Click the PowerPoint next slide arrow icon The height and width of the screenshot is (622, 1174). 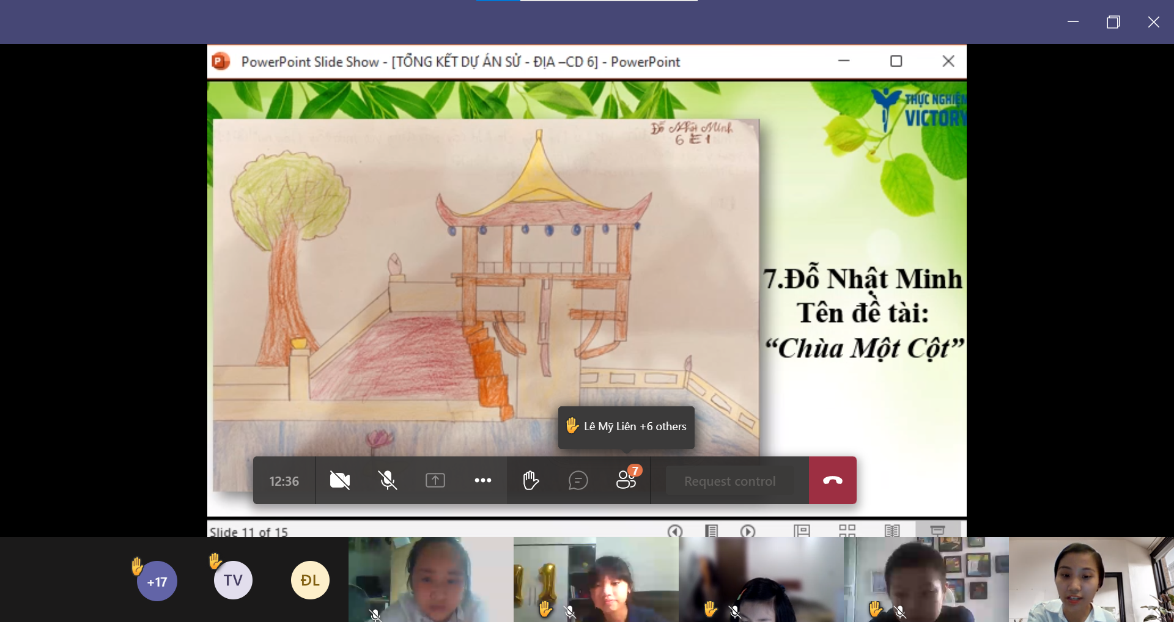748,531
